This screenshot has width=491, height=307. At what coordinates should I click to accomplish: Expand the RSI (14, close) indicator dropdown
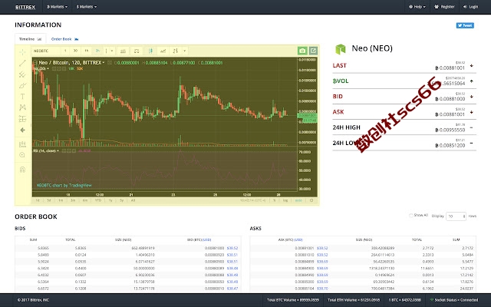pyautogui.click(x=58, y=151)
